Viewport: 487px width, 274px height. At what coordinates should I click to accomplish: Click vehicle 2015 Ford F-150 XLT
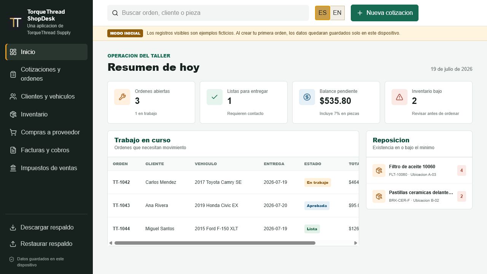(x=216, y=229)
